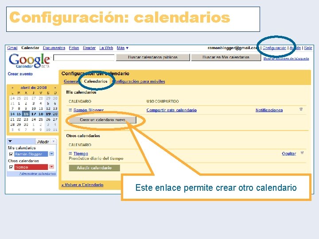Click Mostrar opciones de búsqueda link
The width and height of the screenshot is (319, 239).
(286, 59)
